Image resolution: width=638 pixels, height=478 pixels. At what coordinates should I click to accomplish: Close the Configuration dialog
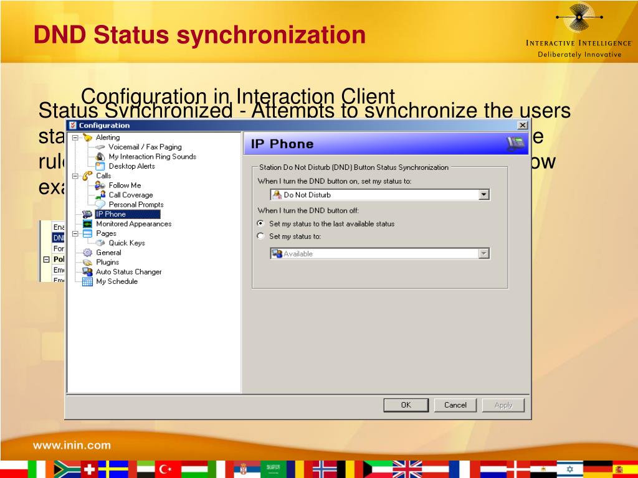click(x=523, y=125)
